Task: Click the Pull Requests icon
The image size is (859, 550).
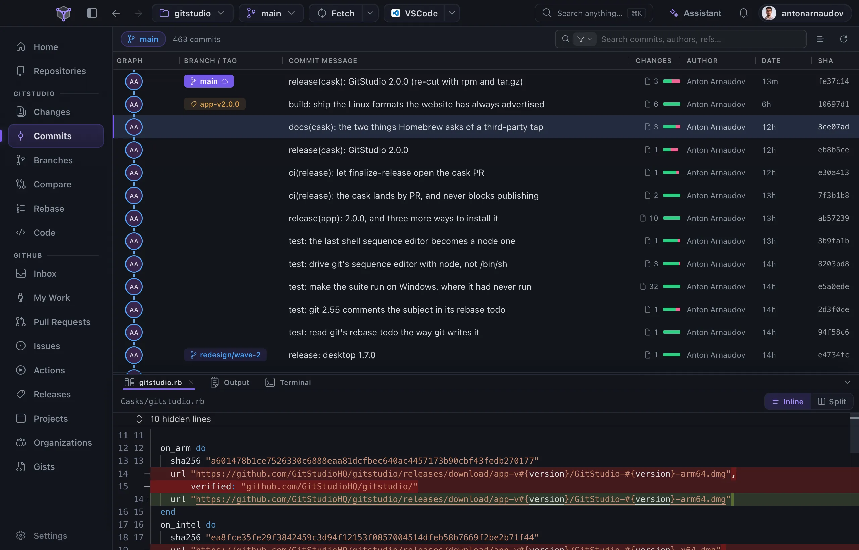Action: pyautogui.click(x=21, y=322)
